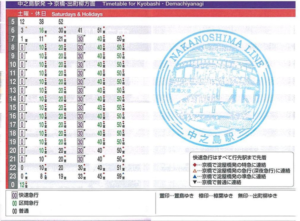Click the 11 departure in the 7 o'clock row
The height and width of the screenshot is (221, 300).
pyautogui.click(x=41, y=39)
